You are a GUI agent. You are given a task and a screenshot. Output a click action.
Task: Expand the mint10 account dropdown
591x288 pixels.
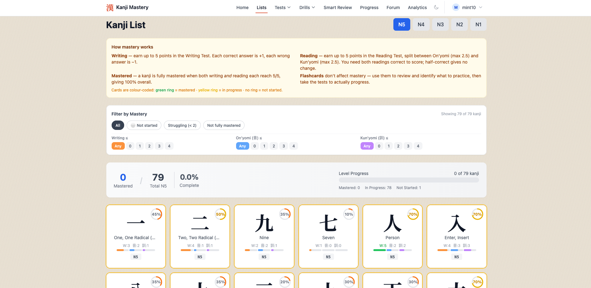click(x=481, y=7)
